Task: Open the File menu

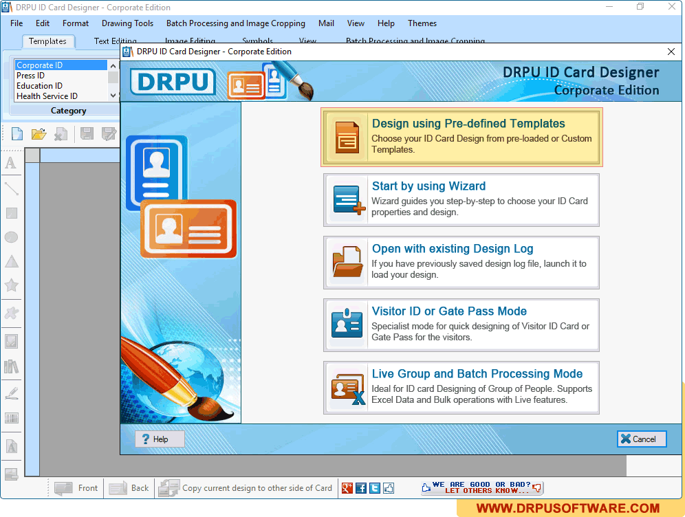Action: pos(17,23)
